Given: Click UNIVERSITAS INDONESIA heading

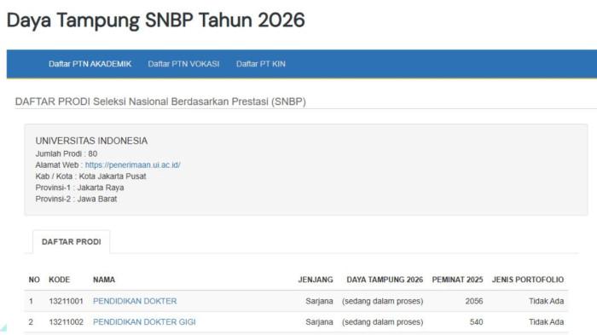Looking at the screenshot, I should (91, 141).
